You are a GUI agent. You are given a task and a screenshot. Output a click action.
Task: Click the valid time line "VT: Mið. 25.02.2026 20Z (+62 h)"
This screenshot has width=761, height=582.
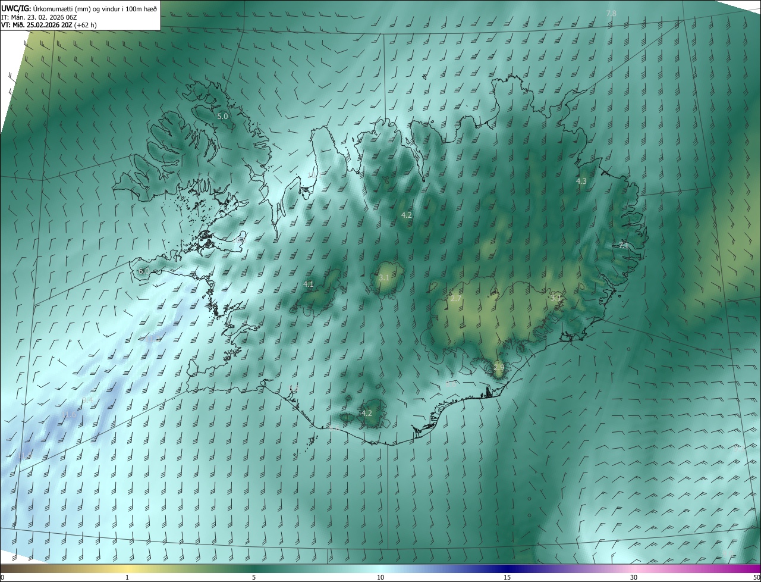(49, 25)
